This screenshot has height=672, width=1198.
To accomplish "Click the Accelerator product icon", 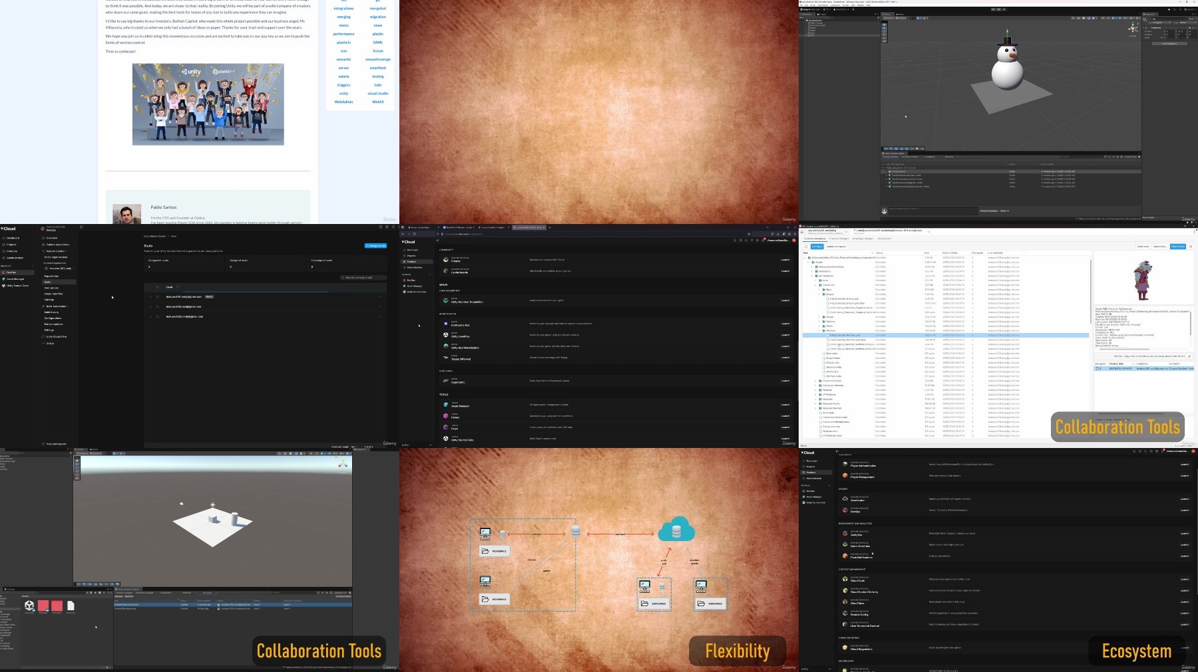I will coord(845,499).
